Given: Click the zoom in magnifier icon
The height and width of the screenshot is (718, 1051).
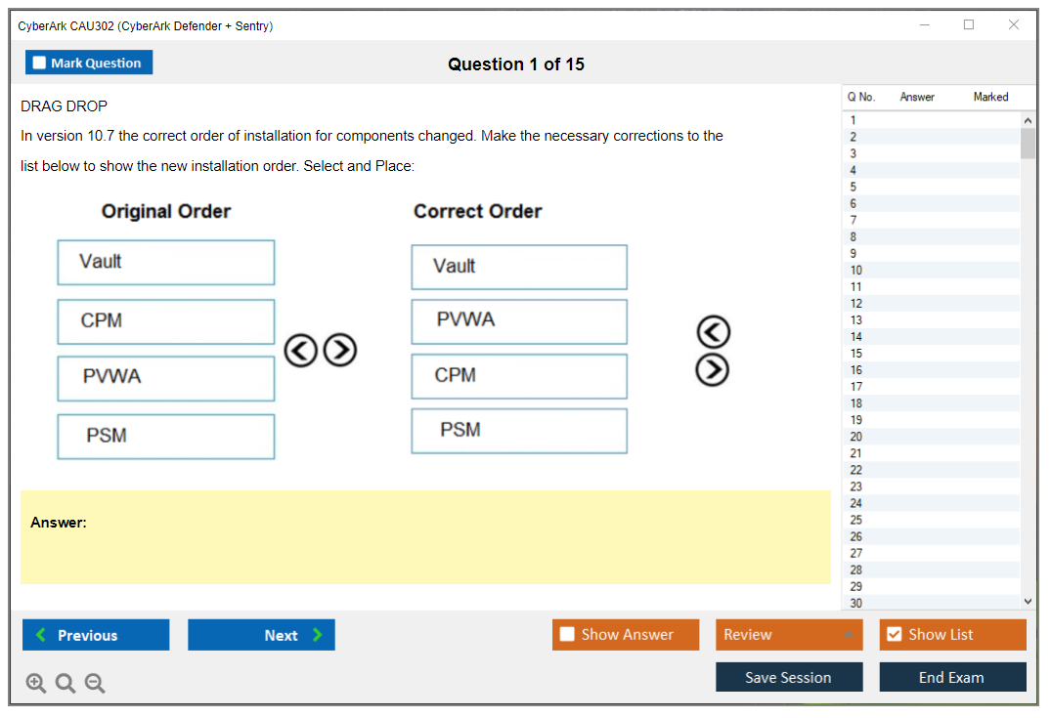Looking at the screenshot, I should click(36, 684).
